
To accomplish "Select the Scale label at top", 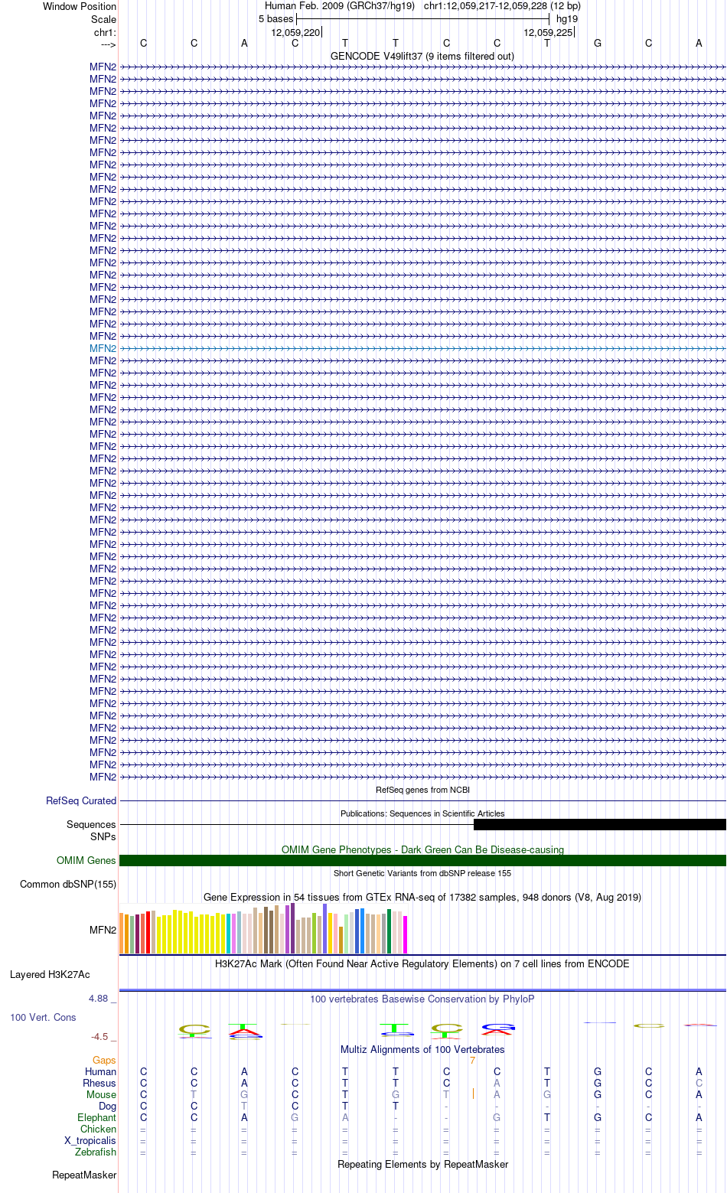I will point(103,19).
